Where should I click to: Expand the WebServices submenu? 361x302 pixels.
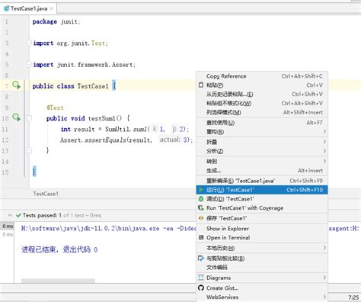pos(324,297)
